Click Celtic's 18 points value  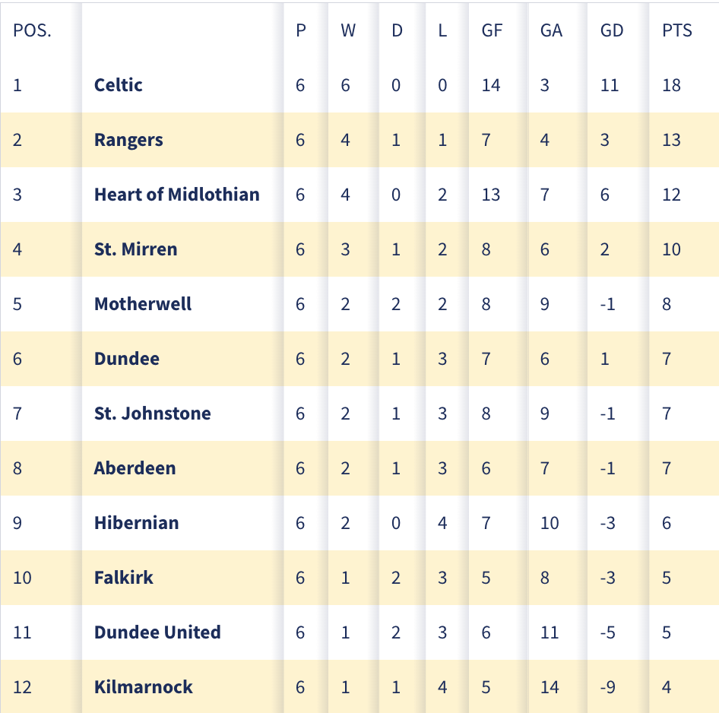(x=671, y=85)
